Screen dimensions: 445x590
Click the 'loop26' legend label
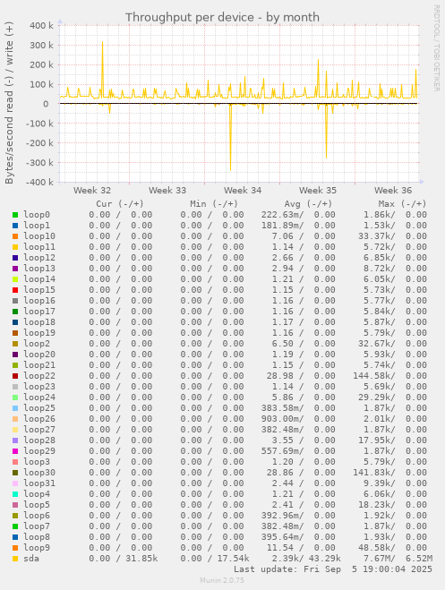coord(39,418)
